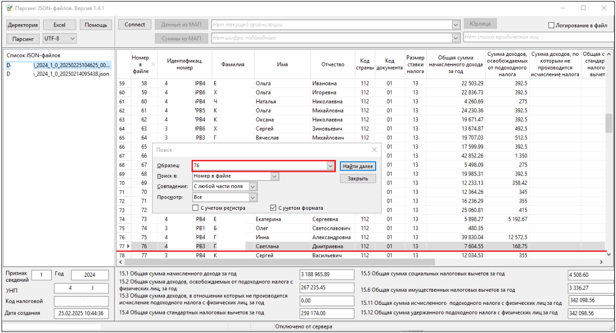This screenshot has width=616, height=333.
Task: Open the Совпадение dropdown list
Action: click(x=253, y=187)
